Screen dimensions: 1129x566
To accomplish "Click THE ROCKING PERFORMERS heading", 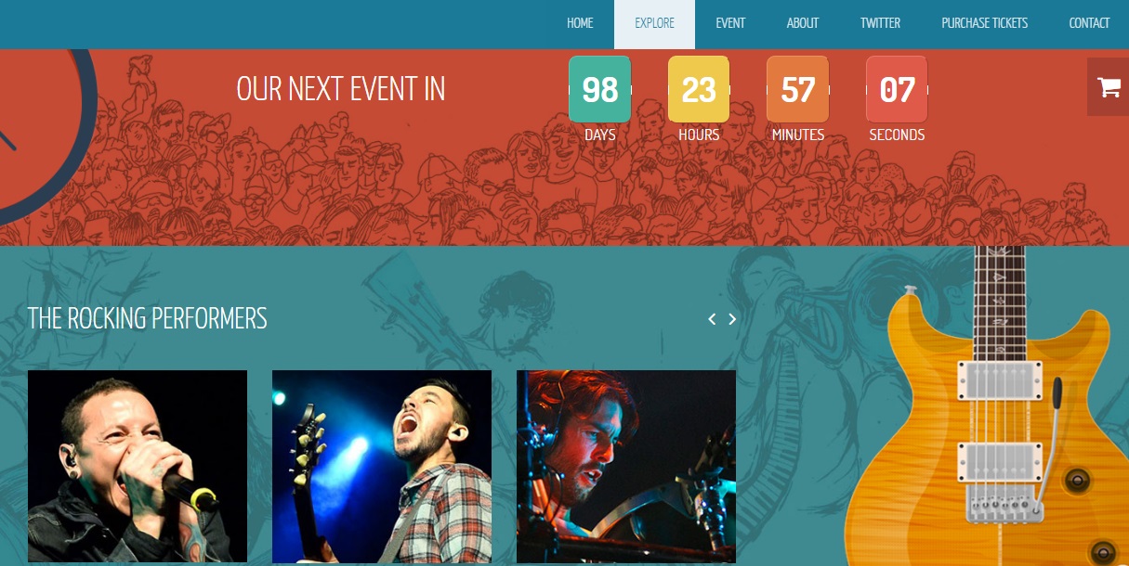I will [x=148, y=318].
